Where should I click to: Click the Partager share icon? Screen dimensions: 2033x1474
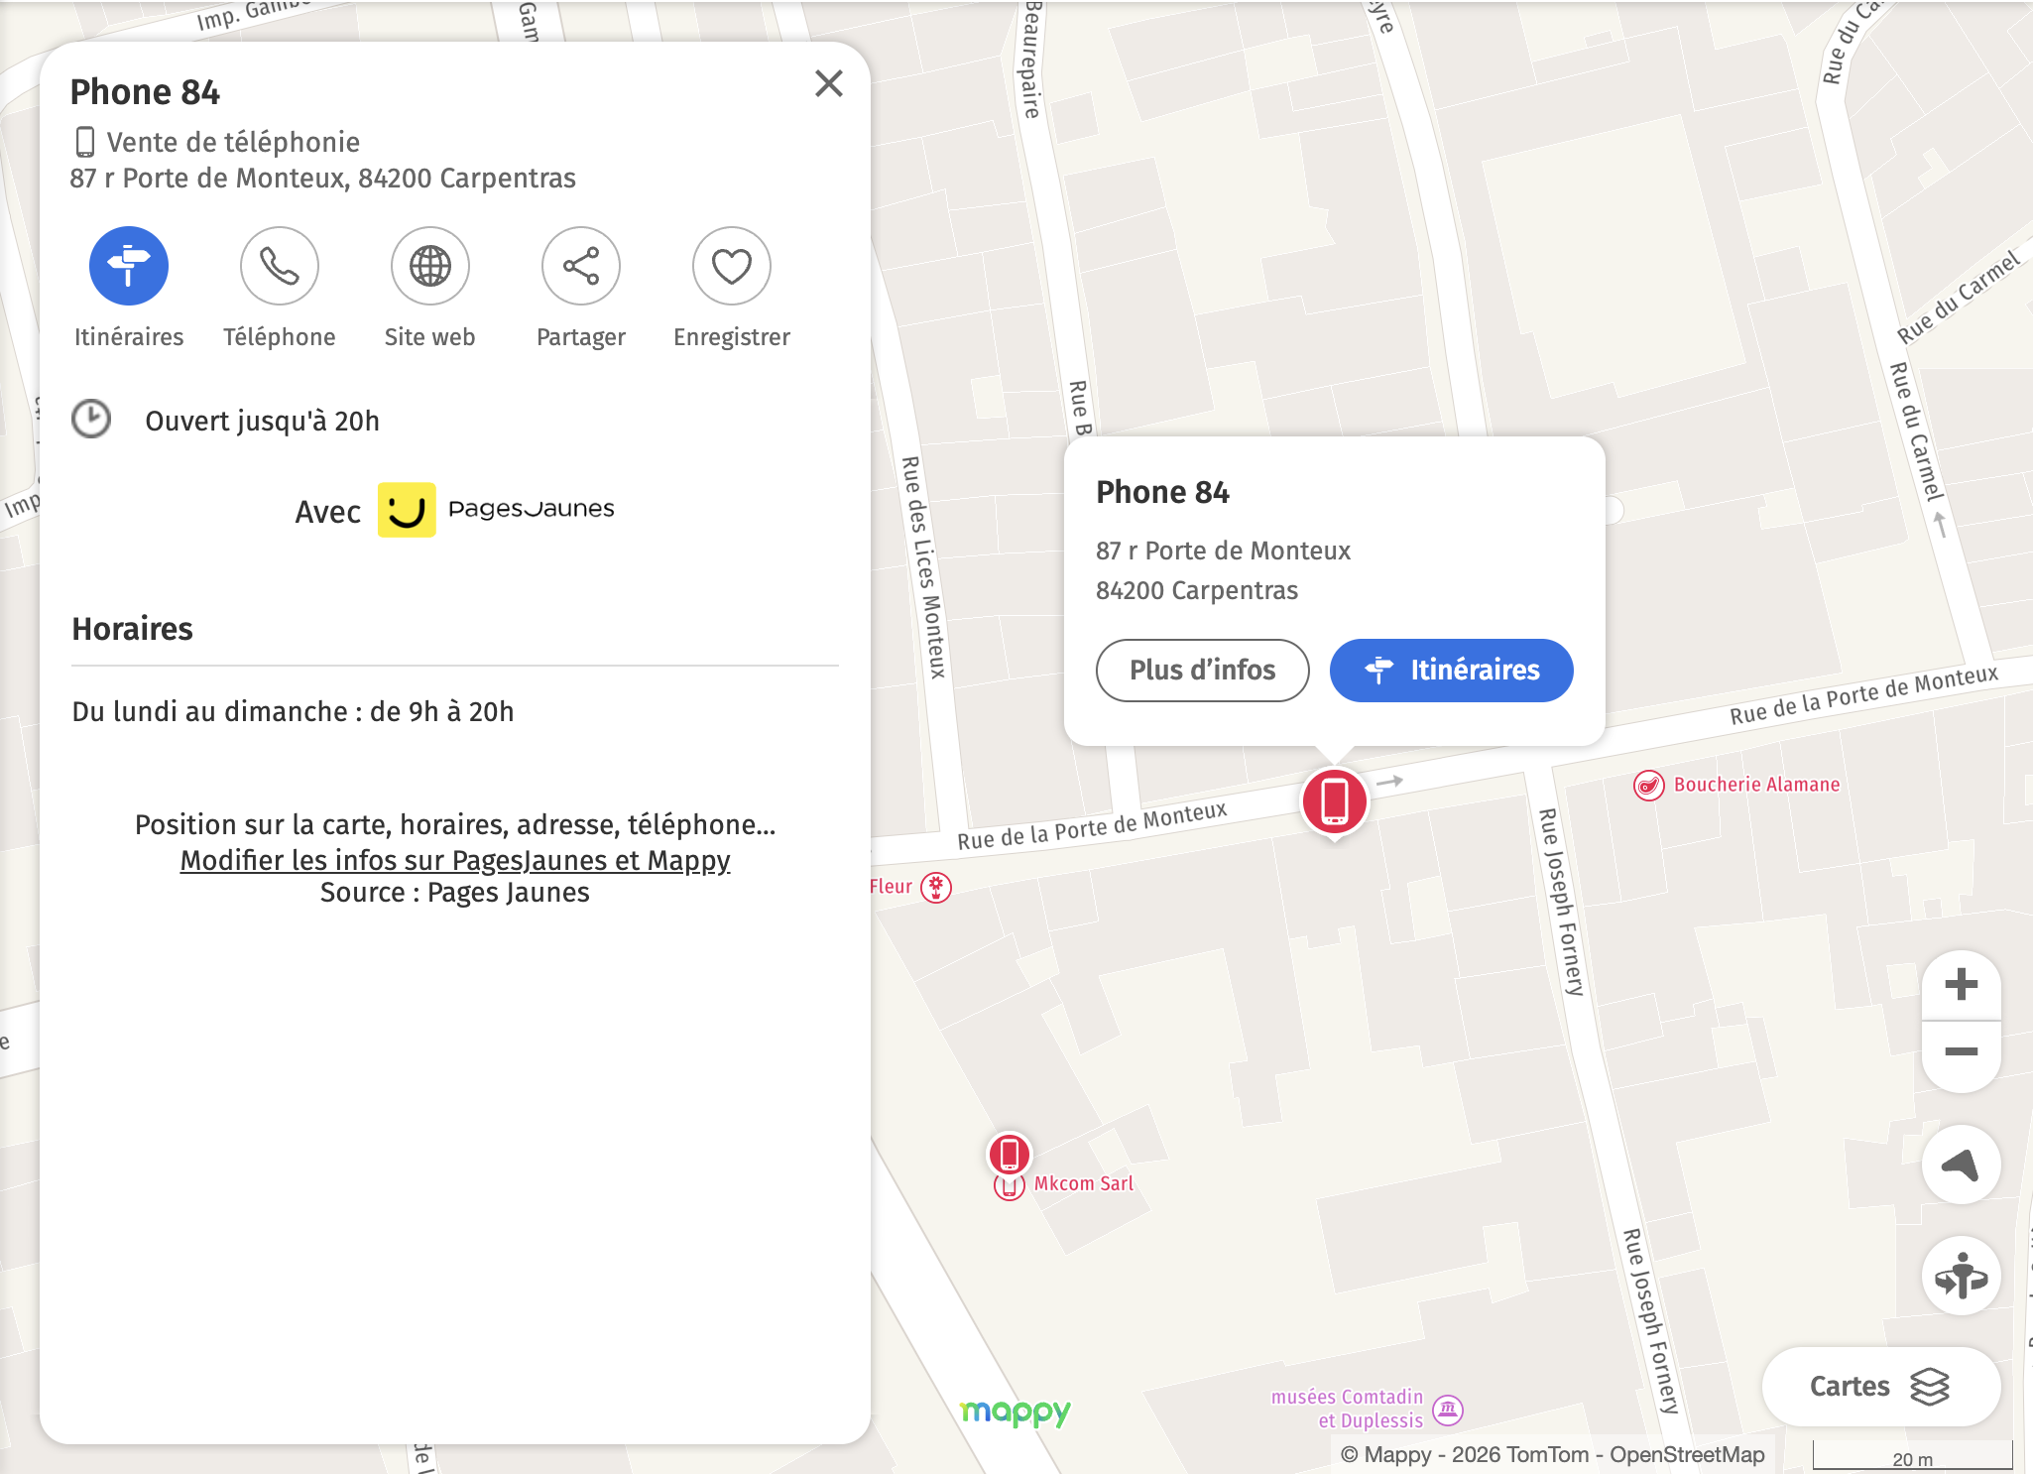tap(580, 265)
